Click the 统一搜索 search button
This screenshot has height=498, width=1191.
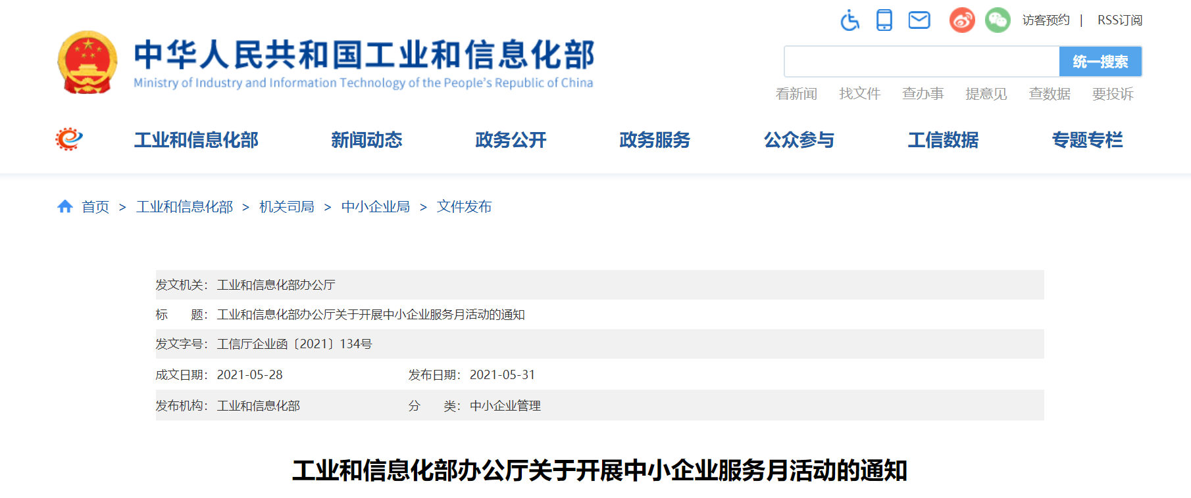1100,62
